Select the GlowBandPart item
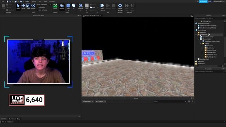 [204, 59]
